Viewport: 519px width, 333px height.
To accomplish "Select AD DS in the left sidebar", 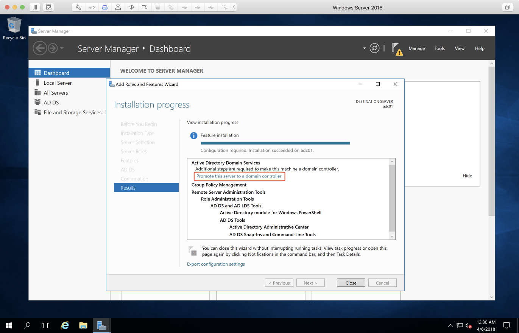I will click(51, 103).
